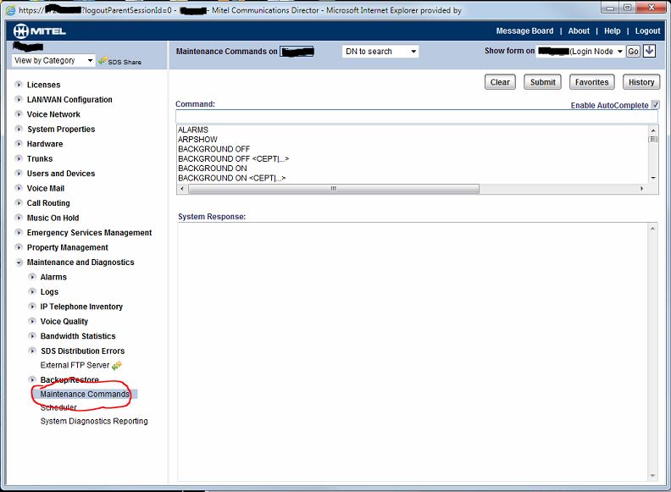The width and height of the screenshot is (671, 492).
Task: Click the command list horizontal scrollbar thumb
Action: pos(334,189)
